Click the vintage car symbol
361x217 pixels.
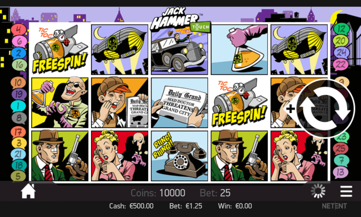click(180, 50)
